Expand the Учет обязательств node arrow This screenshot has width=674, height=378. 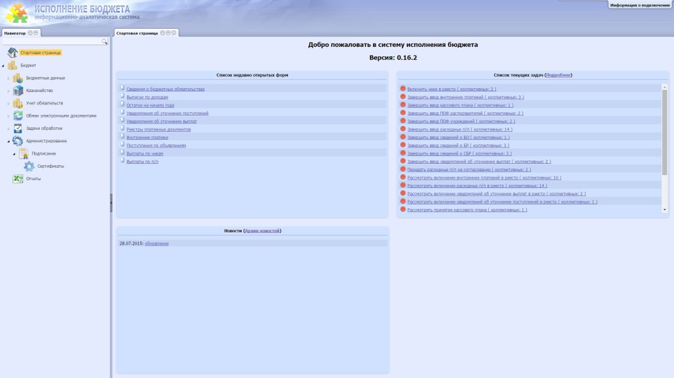[8, 103]
